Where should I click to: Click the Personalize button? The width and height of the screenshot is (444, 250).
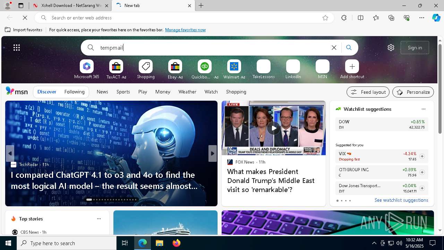[413, 92]
